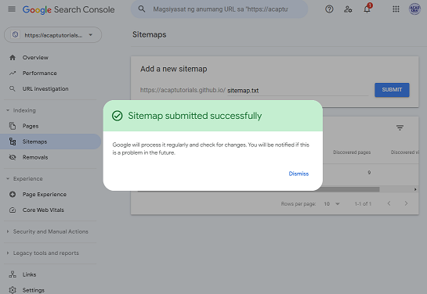The height and width of the screenshot is (294, 427).
Task: Go to previous table page
Action: pos(389,203)
